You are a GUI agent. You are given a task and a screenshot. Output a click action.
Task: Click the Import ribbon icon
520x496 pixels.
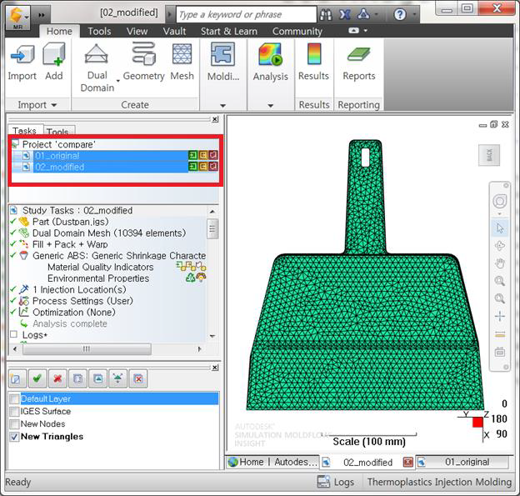[22, 55]
